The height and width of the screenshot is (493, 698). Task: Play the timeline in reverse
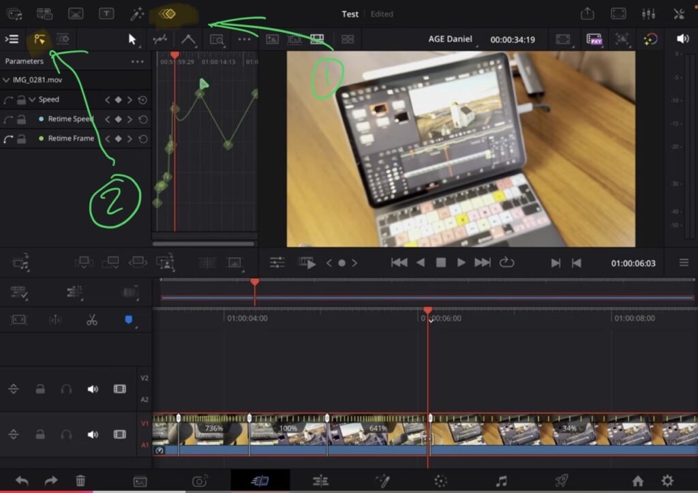(x=420, y=263)
